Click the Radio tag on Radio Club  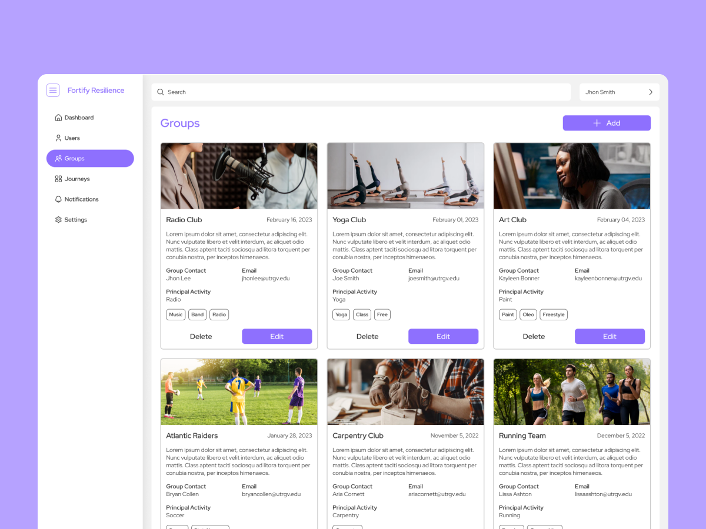pyautogui.click(x=219, y=314)
